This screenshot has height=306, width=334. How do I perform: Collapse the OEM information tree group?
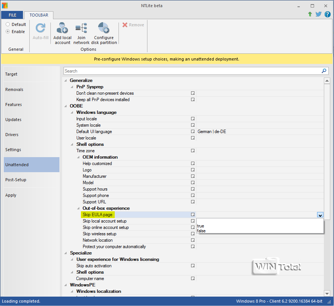coord(79,157)
